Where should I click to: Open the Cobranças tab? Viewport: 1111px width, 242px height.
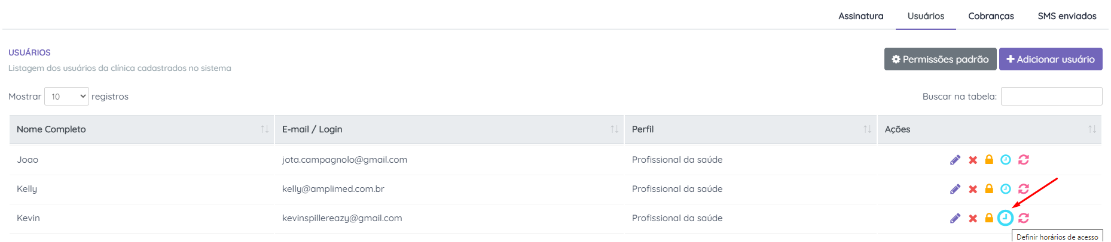click(x=991, y=16)
